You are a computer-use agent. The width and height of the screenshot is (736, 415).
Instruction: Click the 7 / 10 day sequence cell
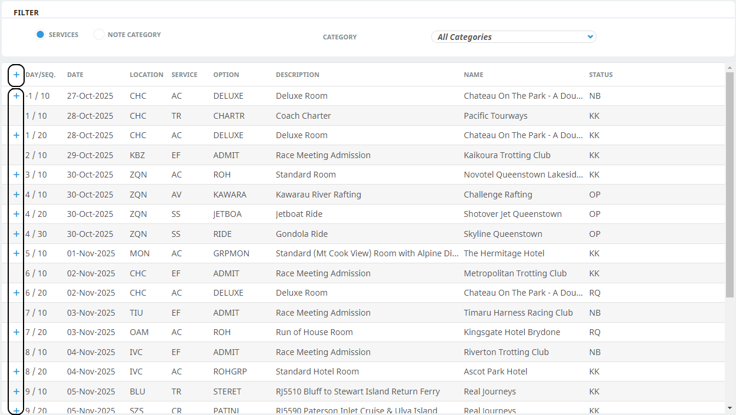point(36,313)
